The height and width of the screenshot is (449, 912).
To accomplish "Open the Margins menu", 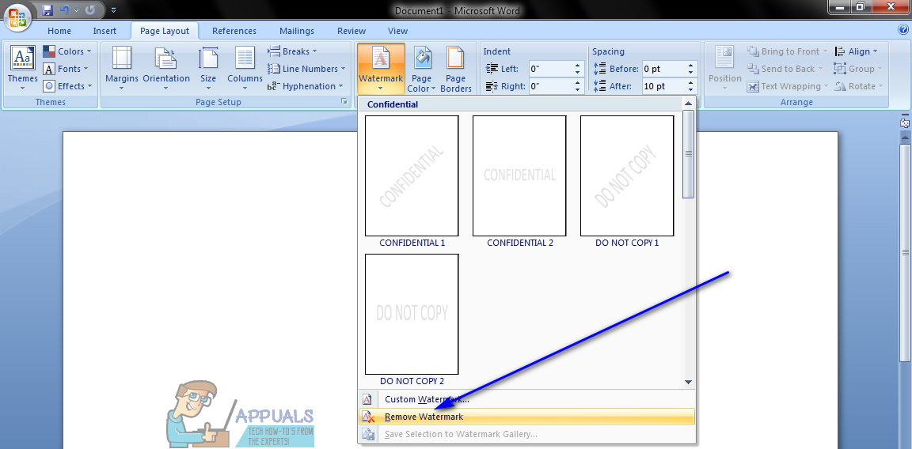I will point(122,69).
